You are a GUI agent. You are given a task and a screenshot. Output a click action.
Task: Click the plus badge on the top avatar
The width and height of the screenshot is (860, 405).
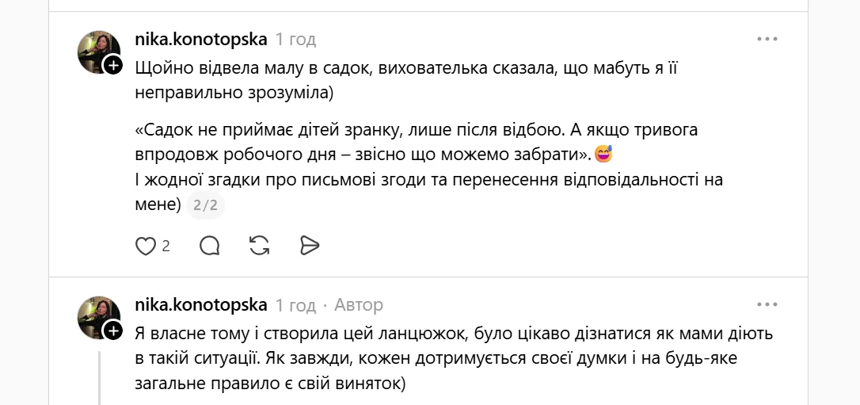(x=113, y=65)
